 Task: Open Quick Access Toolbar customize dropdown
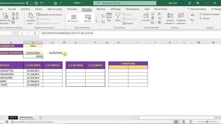tap(61, 3)
